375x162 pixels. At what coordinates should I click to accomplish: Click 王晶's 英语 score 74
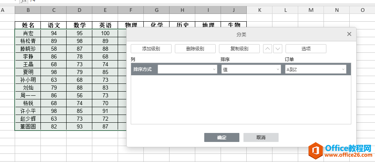point(105,64)
